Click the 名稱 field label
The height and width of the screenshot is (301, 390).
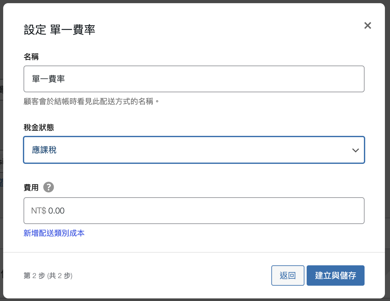pyautogui.click(x=31, y=57)
